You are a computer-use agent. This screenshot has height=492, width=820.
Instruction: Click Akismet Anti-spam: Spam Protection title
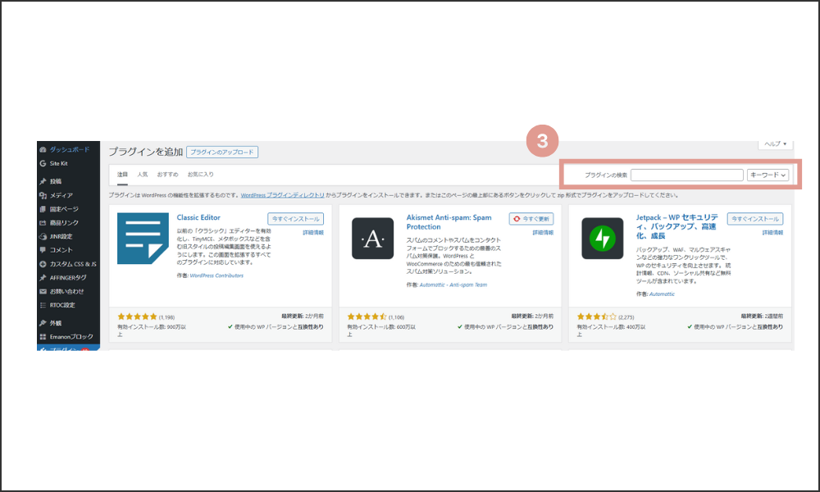click(x=449, y=222)
